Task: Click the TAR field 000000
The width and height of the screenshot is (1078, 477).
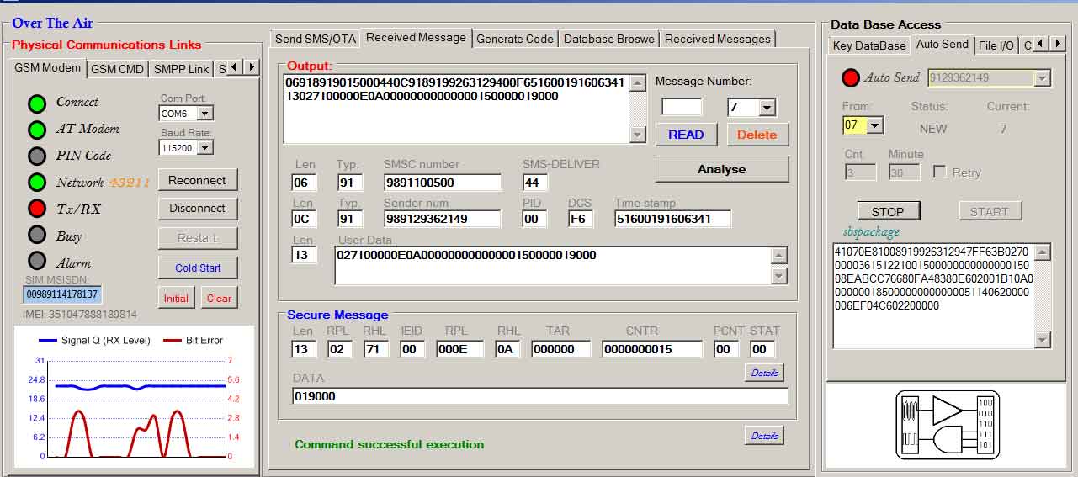Action: pyautogui.click(x=560, y=349)
